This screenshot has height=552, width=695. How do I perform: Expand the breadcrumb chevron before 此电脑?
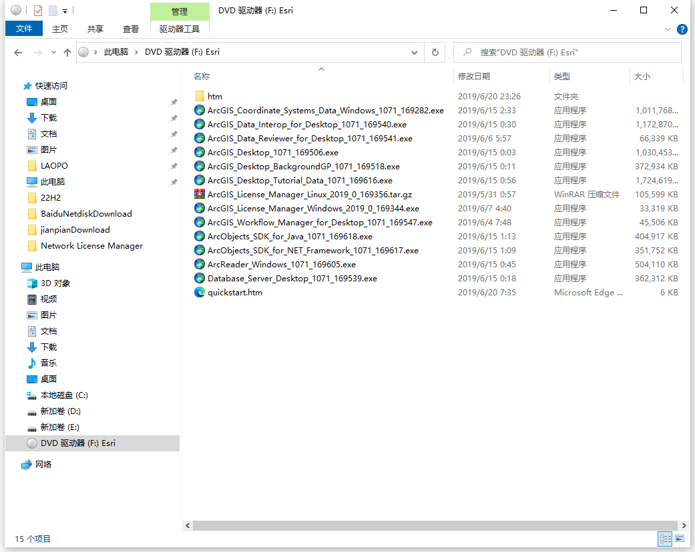95,52
